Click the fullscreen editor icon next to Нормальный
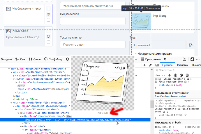This screenshot has height=134, width=201. [191, 45]
